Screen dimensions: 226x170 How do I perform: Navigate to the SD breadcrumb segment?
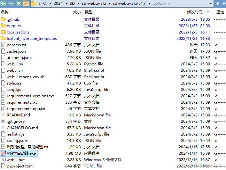pyautogui.click(x=73, y=4)
